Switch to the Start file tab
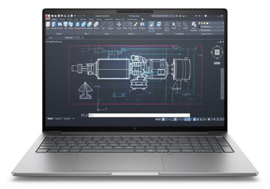Viewport: 270px width, 189px height. point(51,37)
